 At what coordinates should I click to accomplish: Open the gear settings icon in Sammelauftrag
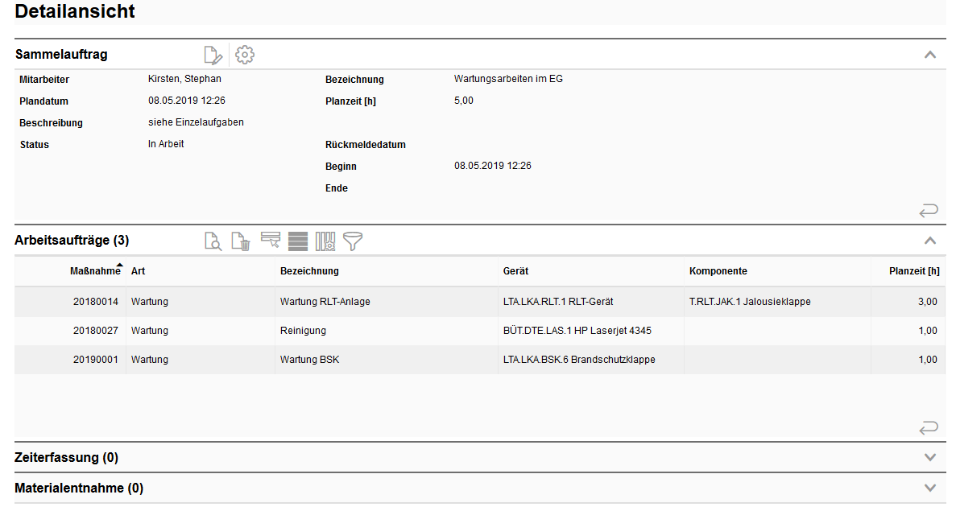(245, 55)
